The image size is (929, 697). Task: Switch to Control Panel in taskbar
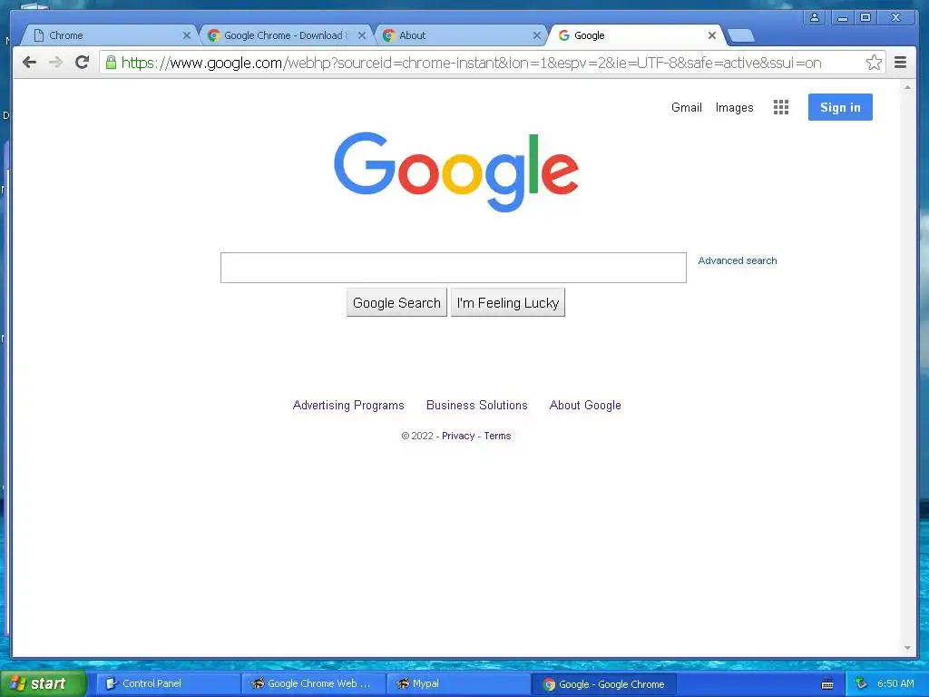168,684
